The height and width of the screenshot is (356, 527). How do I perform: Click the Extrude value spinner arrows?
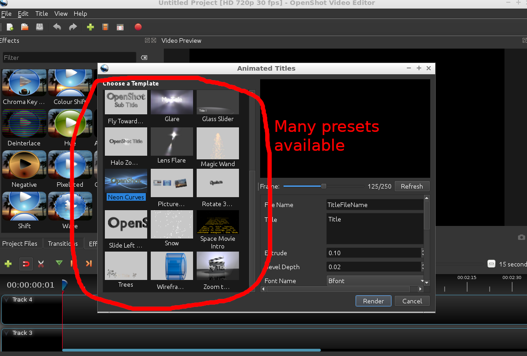tap(423, 253)
